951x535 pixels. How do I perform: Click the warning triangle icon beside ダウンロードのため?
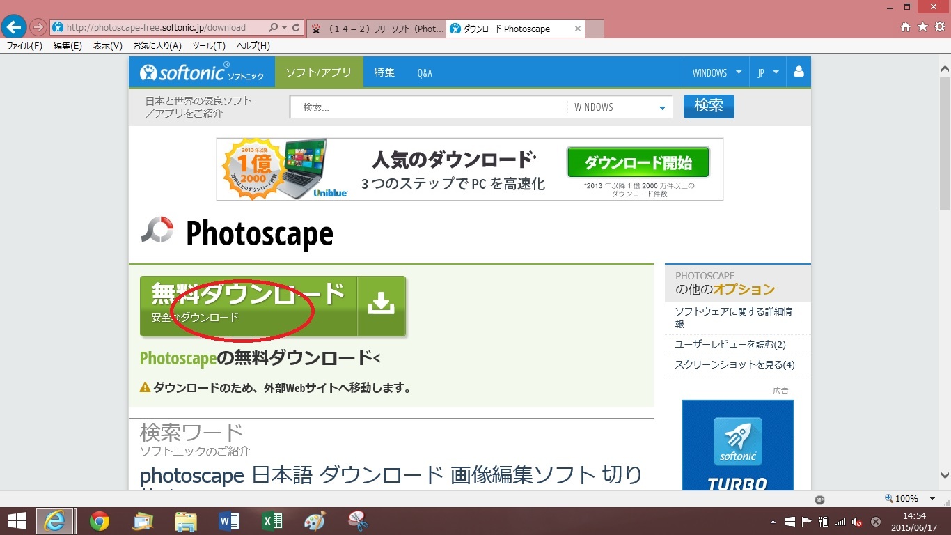146,387
